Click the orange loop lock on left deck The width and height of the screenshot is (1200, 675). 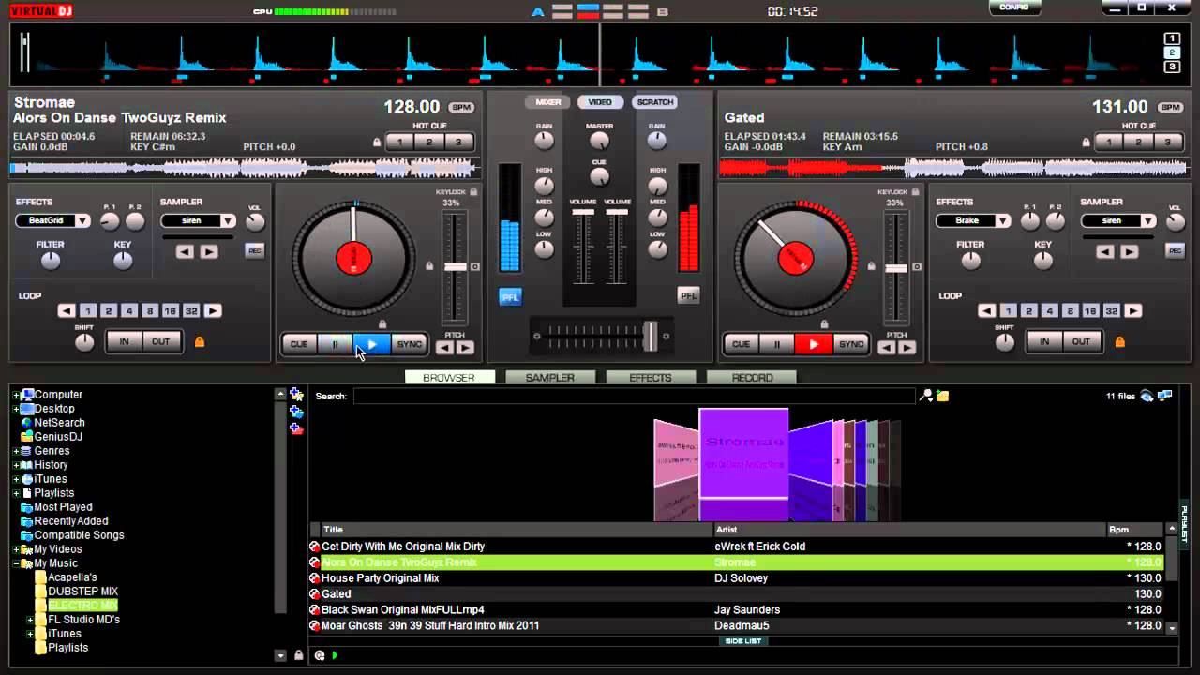[200, 342]
